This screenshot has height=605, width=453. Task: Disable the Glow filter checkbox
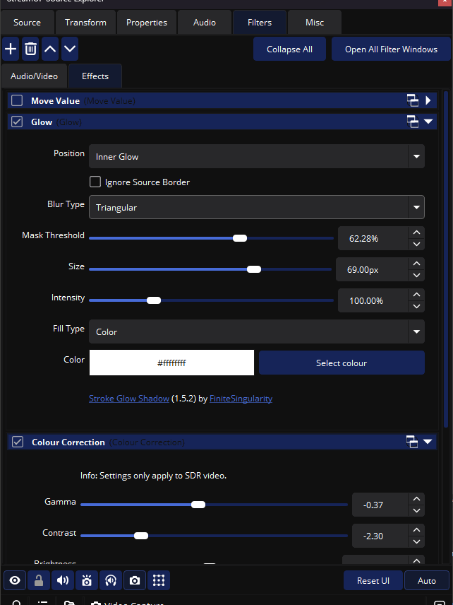[x=17, y=122]
